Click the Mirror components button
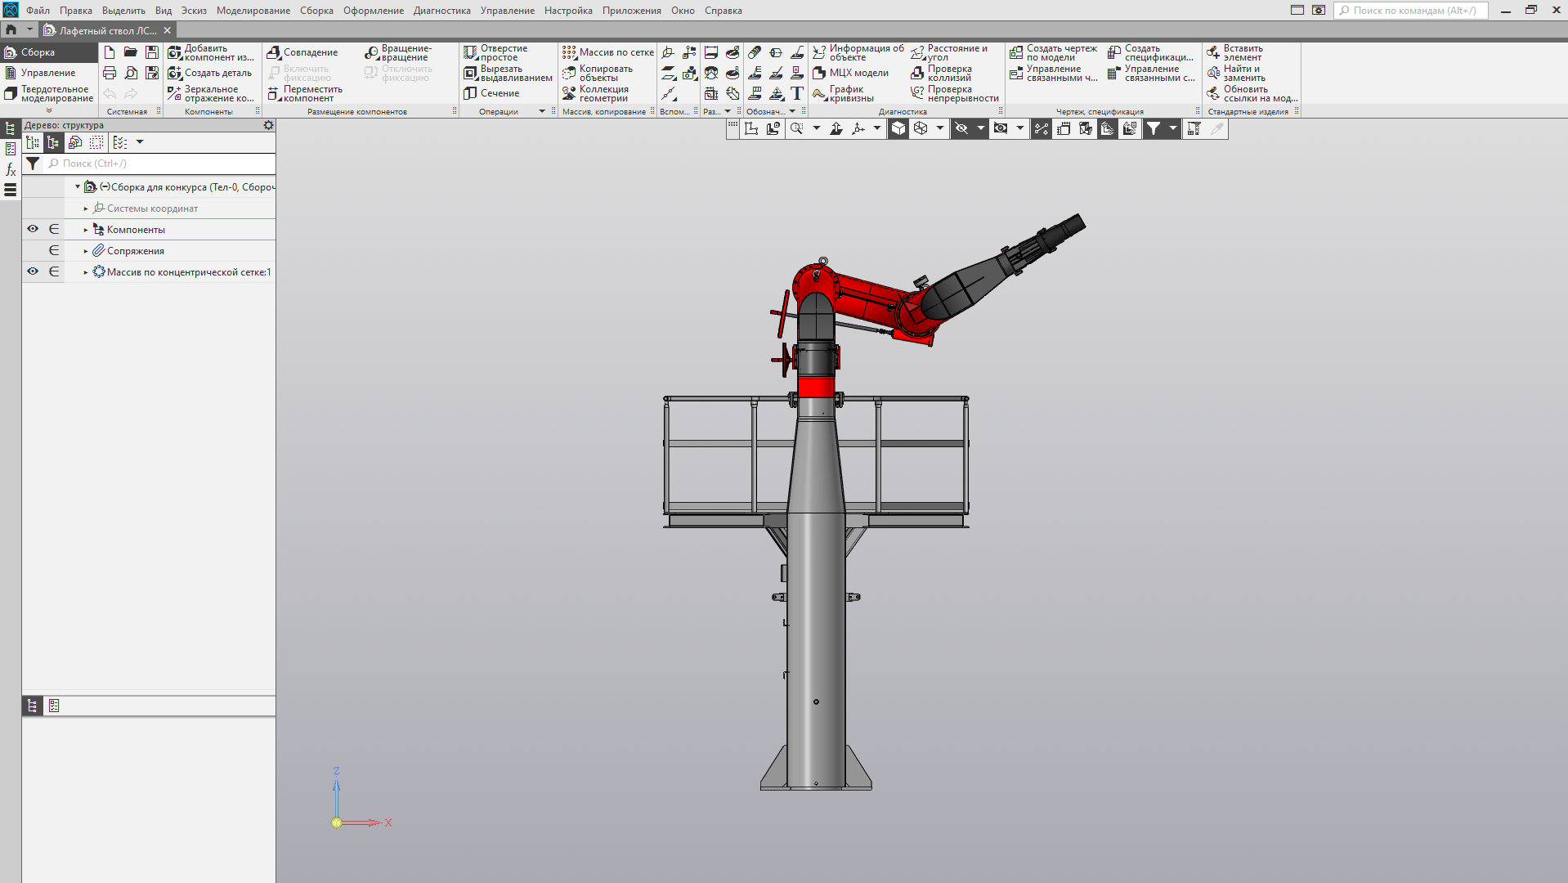Screen dimensions: 1568x883 coord(175,94)
